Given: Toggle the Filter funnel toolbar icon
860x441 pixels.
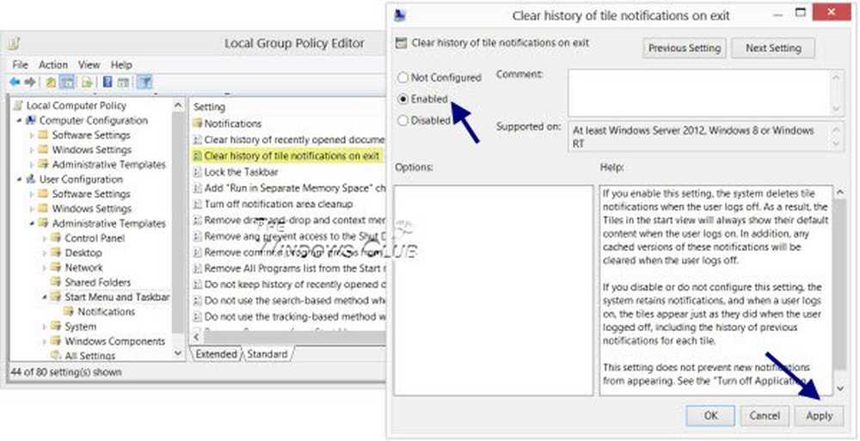Looking at the screenshot, I should click(x=144, y=83).
